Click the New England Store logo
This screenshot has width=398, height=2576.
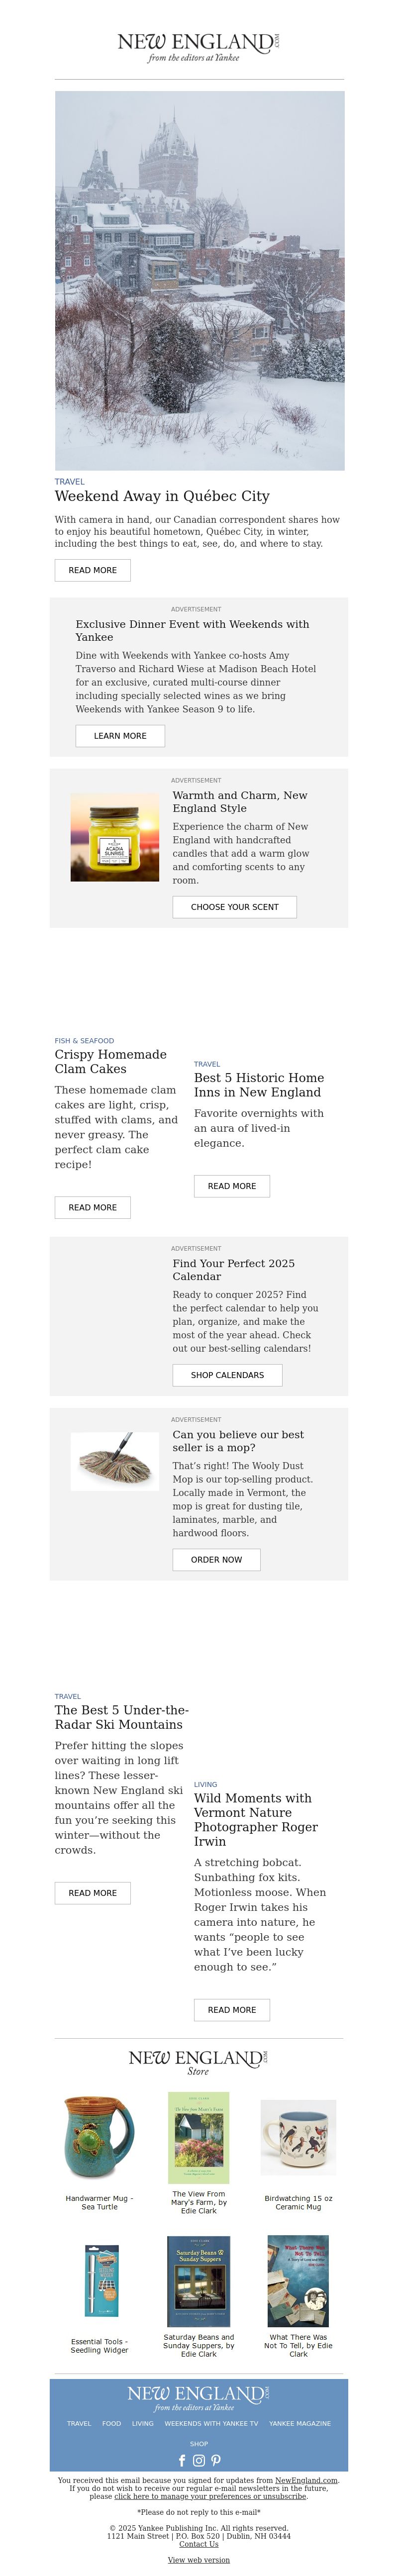tap(198, 2062)
